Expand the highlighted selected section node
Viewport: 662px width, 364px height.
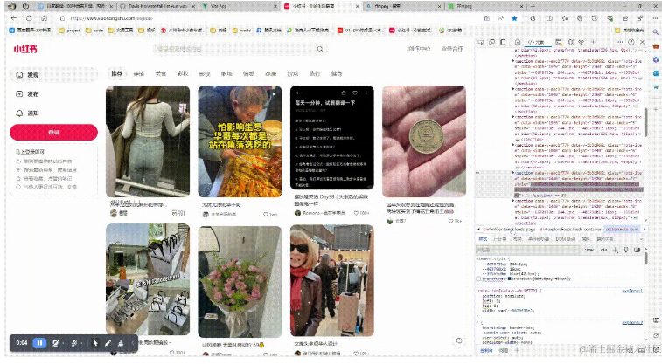pos(513,173)
